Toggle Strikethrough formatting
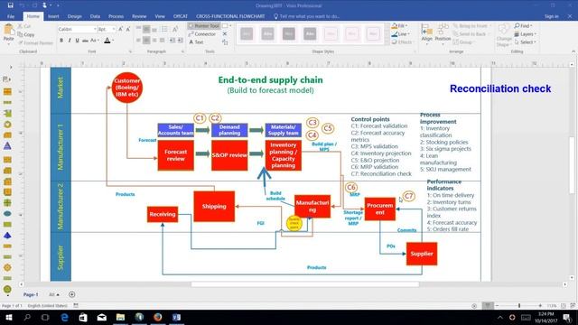 coord(85,40)
